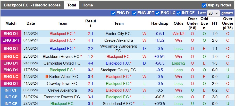Screen dimensions: 235x106
Task: Click the Over Under (2.5) column header
Action: [x=192, y=23]
